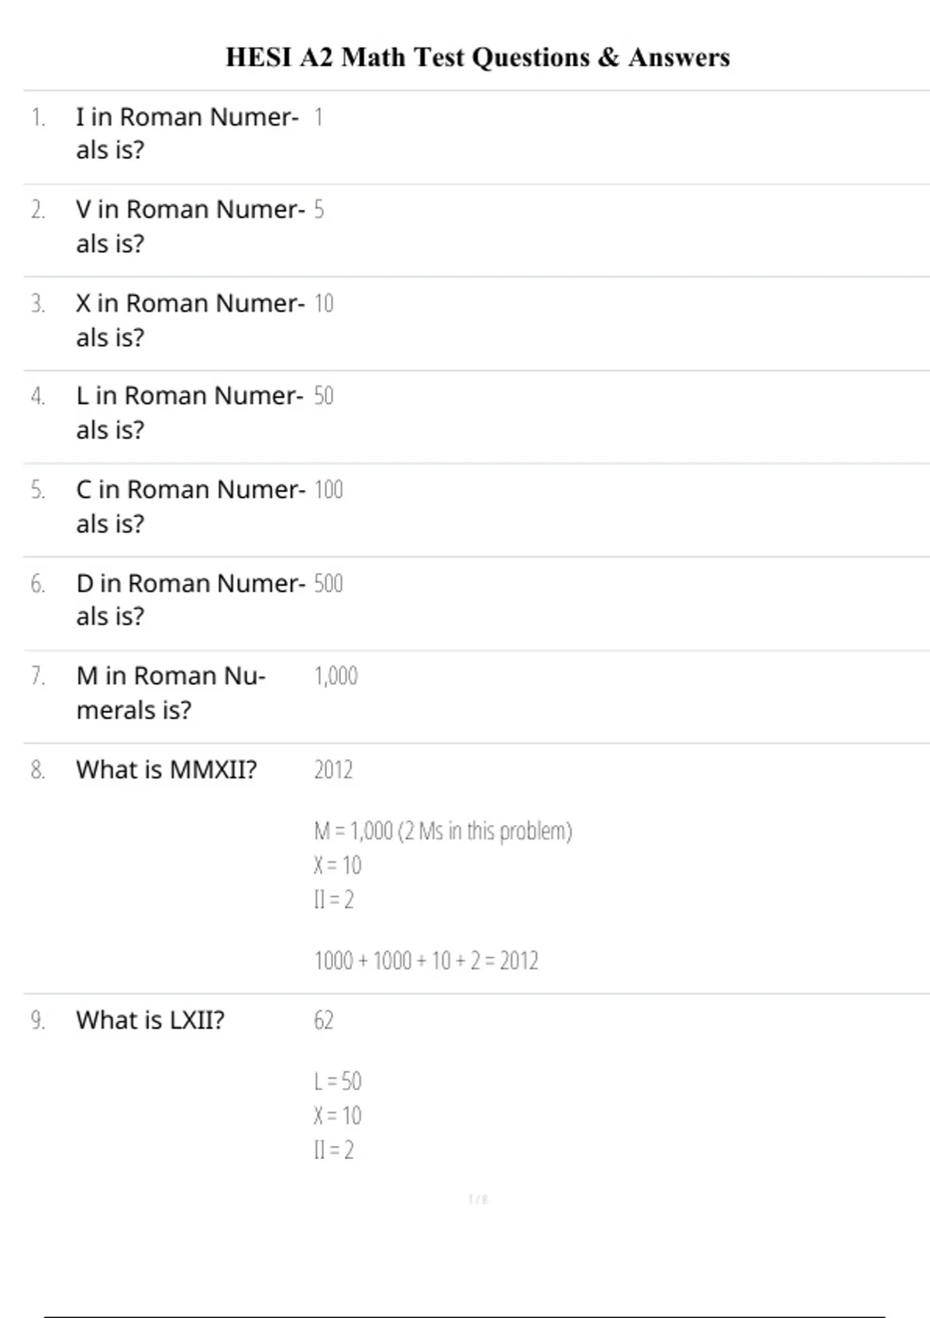Screen dimensions: 930x1318
Task: Select the answer 500 for D
Action: point(328,584)
